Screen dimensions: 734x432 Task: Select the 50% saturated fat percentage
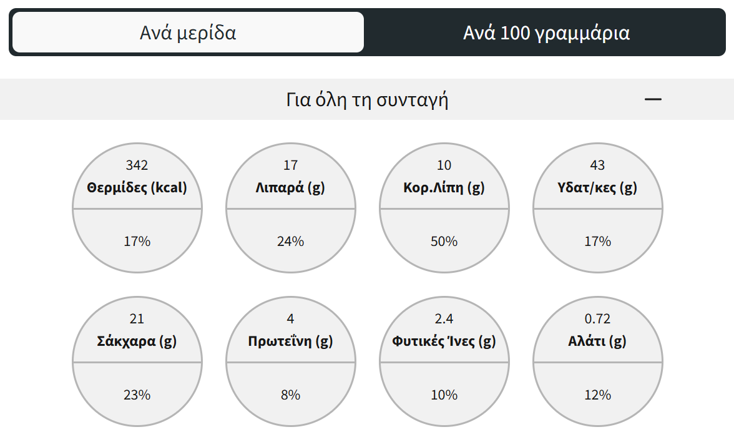click(444, 241)
